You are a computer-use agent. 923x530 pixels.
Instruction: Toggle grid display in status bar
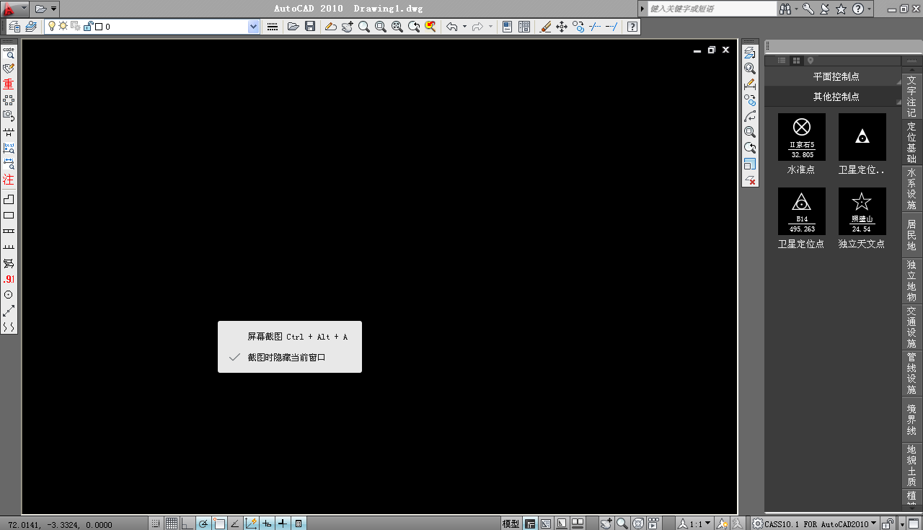click(172, 524)
